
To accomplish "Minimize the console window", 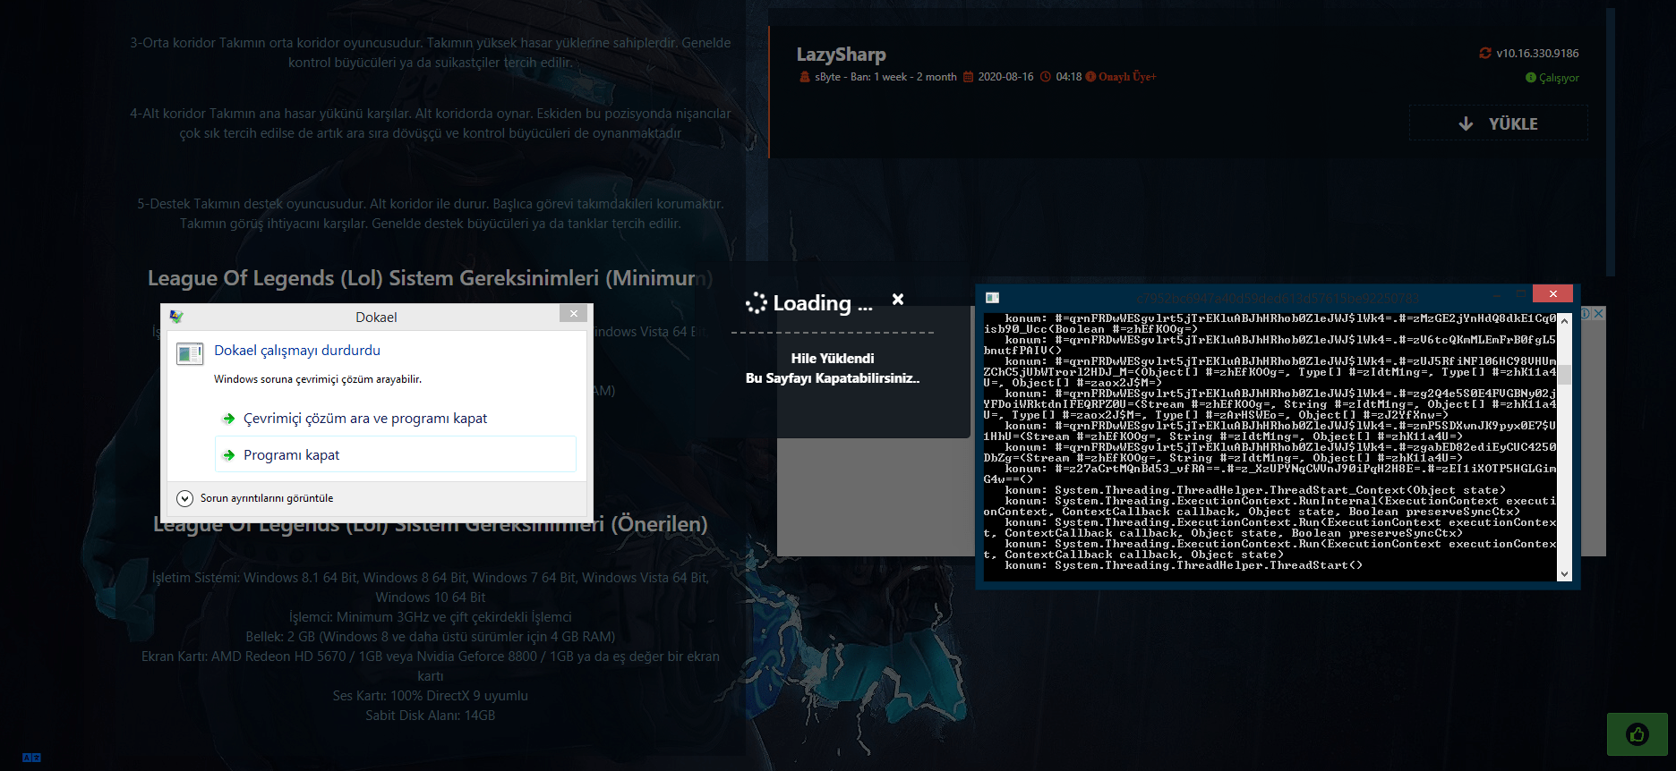I will (x=1497, y=294).
